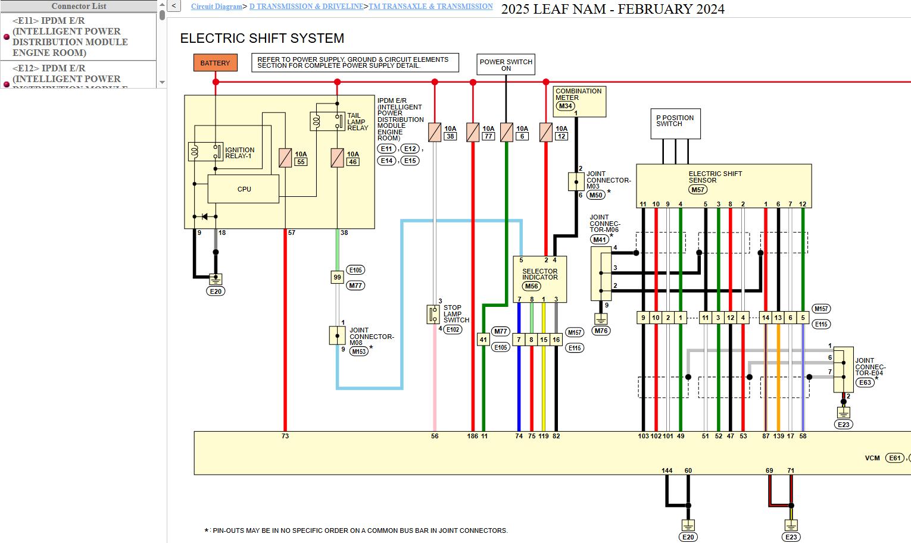The height and width of the screenshot is (543, 911).
Task: Open connector E23 ground at bottom of VCM
Action: point(791,537)
